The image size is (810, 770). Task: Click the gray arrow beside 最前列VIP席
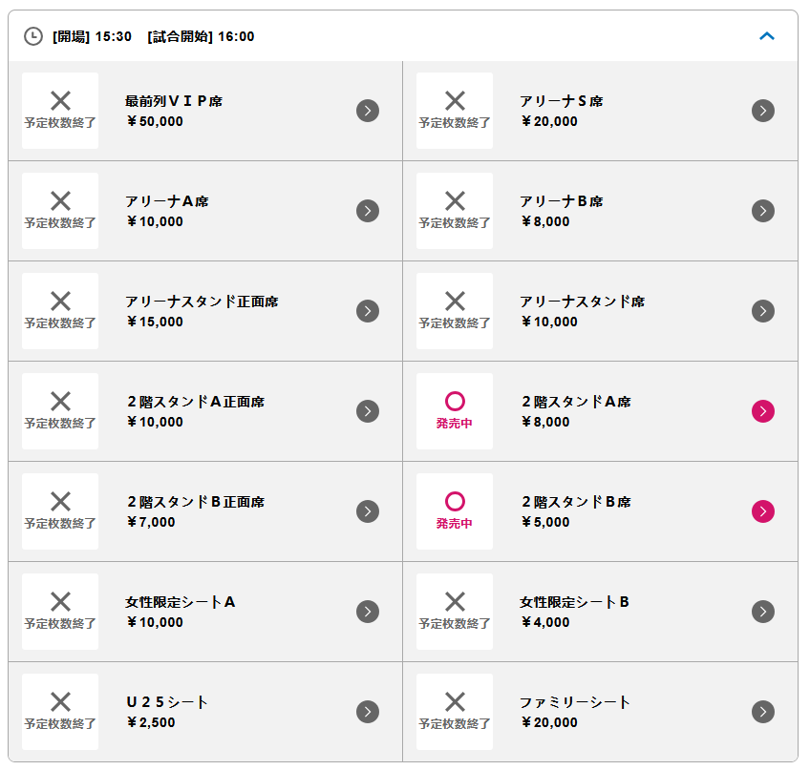pyautogui.click(x=368, y=111)
